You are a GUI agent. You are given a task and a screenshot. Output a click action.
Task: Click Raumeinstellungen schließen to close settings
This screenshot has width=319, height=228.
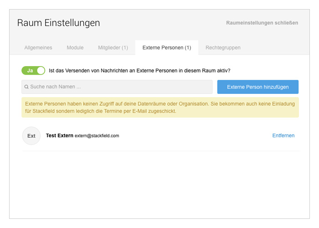tap(262, 23)
